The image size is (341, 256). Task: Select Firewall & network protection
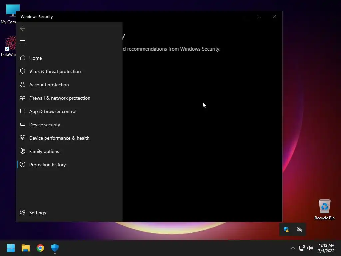69,98
